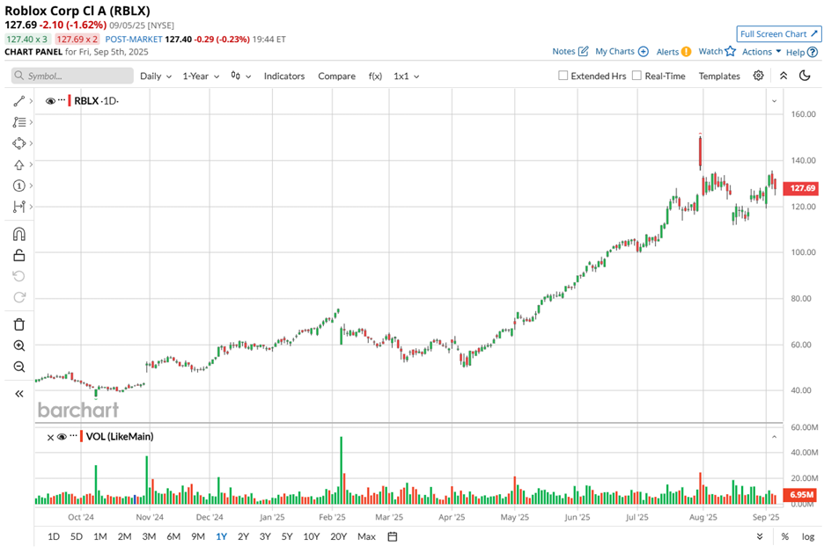Click the Symbol search field
Screen dimensions: 824x553
pos(72,76)
